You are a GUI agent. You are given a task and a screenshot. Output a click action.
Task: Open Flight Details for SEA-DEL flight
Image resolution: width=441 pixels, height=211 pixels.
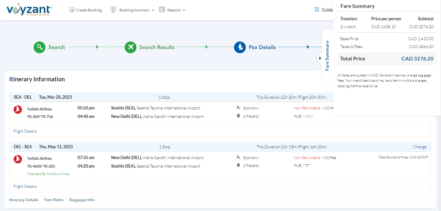(x=25, y=131)
